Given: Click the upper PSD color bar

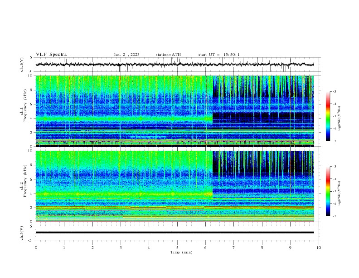Looking at the screenshot, I should (x=328, y=116).
